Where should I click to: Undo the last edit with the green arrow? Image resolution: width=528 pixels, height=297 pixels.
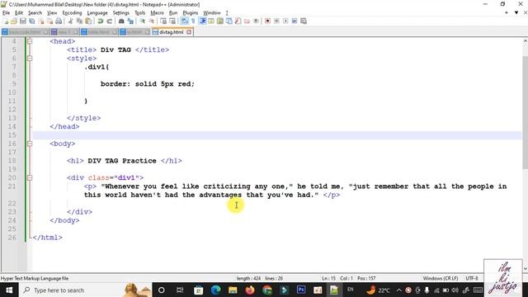tap(101, 21)
